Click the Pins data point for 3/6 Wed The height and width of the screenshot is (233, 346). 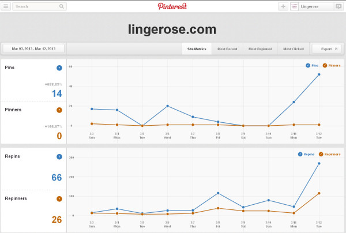click(167, 106)
